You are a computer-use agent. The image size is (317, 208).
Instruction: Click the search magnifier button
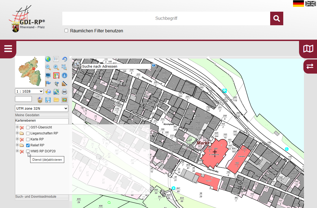[277, 18]
